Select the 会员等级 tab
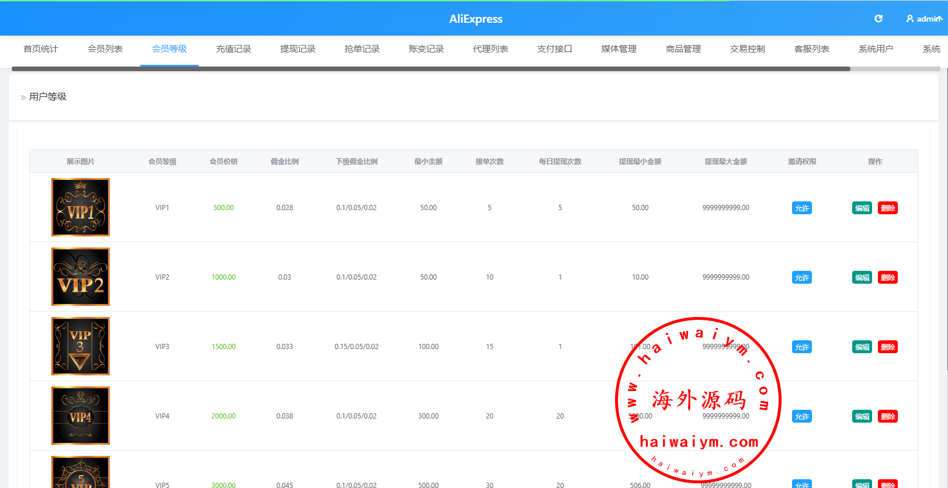 (x=169, y=49)
